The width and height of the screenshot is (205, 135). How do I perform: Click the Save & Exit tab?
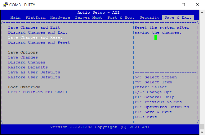click(178, 17)
